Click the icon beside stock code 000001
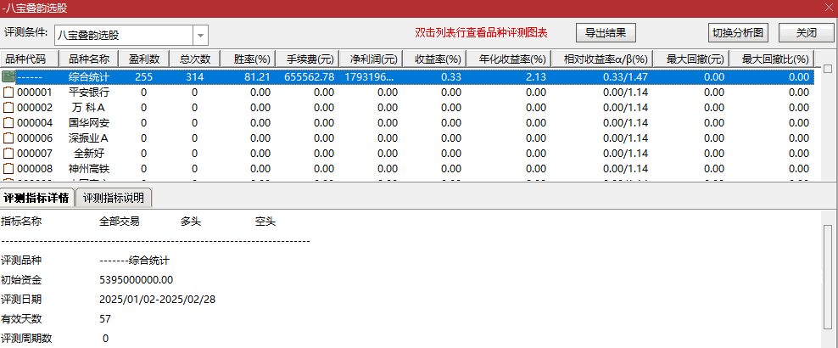Image resolution: width=838 pixels, height=348 pixels. [9, 93]
